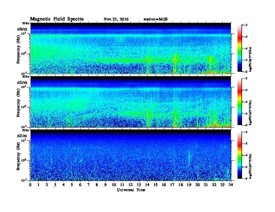Click hour 12 on the time axis
This screenshot has height=212, width=275.
(x=131, y=185)
